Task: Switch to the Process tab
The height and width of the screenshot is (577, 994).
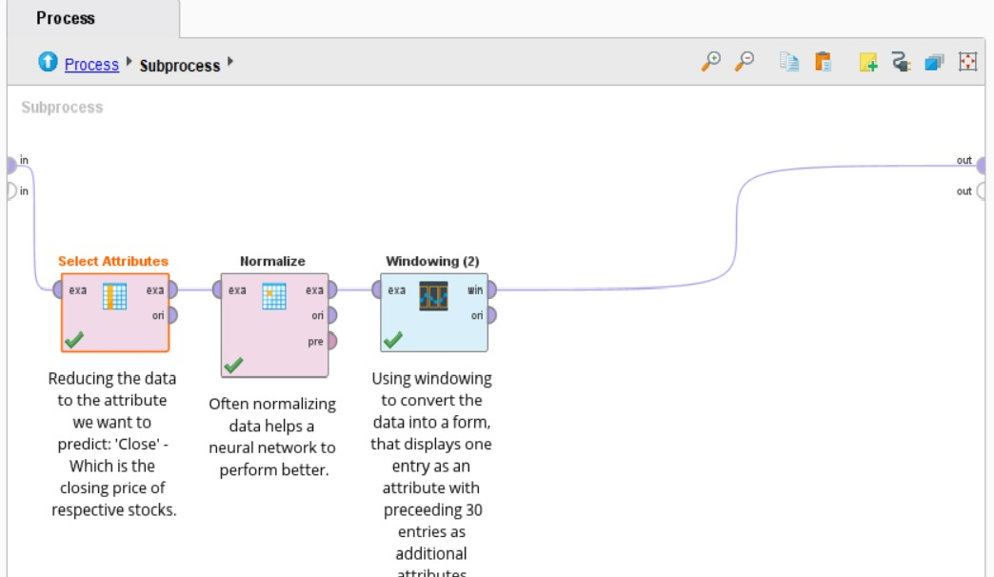Action: (66, 18)
